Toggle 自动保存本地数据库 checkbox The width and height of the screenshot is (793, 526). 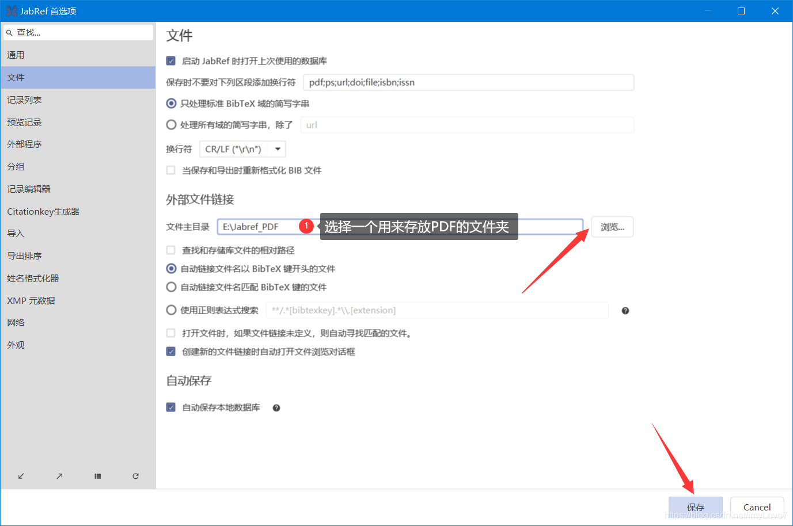(x=171, y=407)
